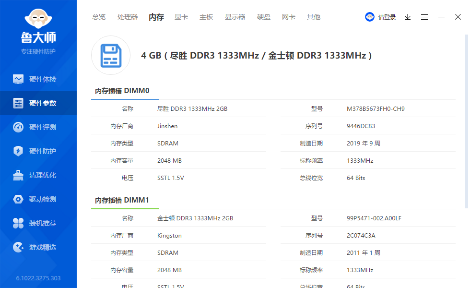Click model value 99P5471-002.A00LF
The image size is (470, 288).
(374, 218)
